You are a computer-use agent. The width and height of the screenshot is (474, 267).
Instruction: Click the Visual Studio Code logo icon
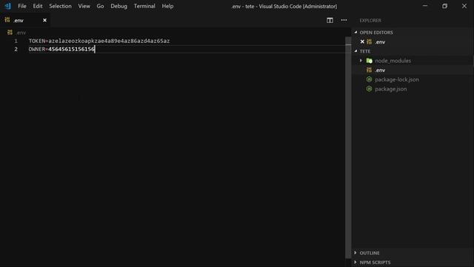click(7, 6)
